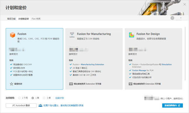Click the 智能刀具路径规划 CAM 自动化 text
189x113 pixels.
click(87, 71)
